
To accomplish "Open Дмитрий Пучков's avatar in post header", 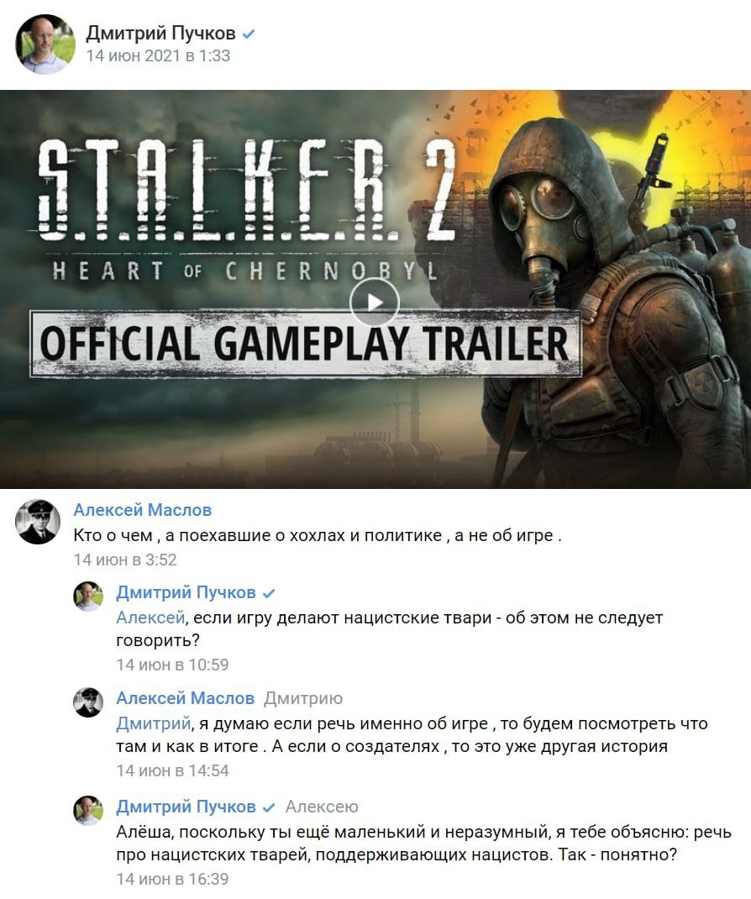I will [x=45, y=45].
